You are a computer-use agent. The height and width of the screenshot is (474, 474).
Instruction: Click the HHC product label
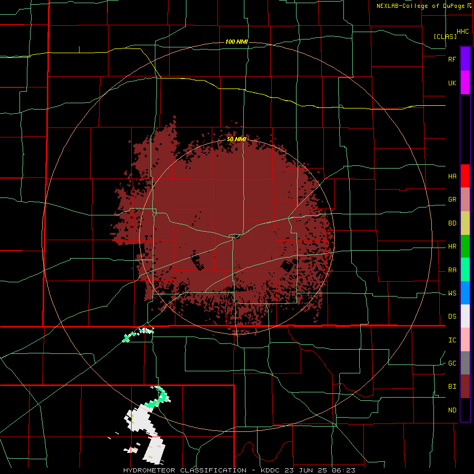462,32
